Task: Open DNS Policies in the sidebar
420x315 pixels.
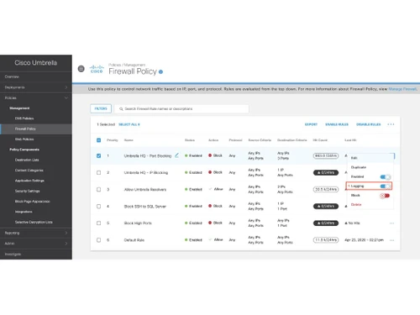Action: (24, 118)
